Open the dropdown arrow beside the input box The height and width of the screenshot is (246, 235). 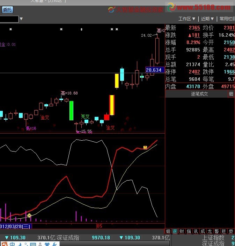[x=21, y=19]
